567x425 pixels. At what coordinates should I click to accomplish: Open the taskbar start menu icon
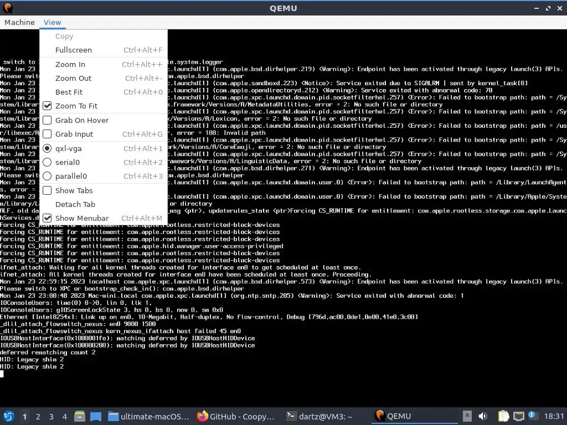[x=9, y=416]
